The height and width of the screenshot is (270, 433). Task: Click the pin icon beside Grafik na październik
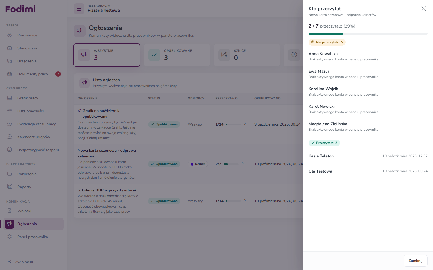tap(79, 111)
